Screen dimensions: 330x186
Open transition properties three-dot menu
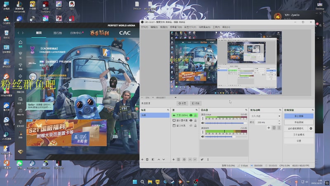[279, 128]
